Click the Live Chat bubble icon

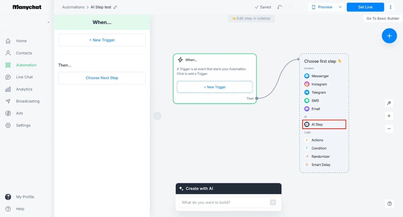coord(8,77)
